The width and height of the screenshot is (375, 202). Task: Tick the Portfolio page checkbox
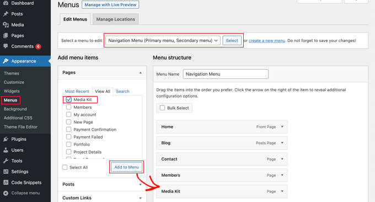point(68,144)
